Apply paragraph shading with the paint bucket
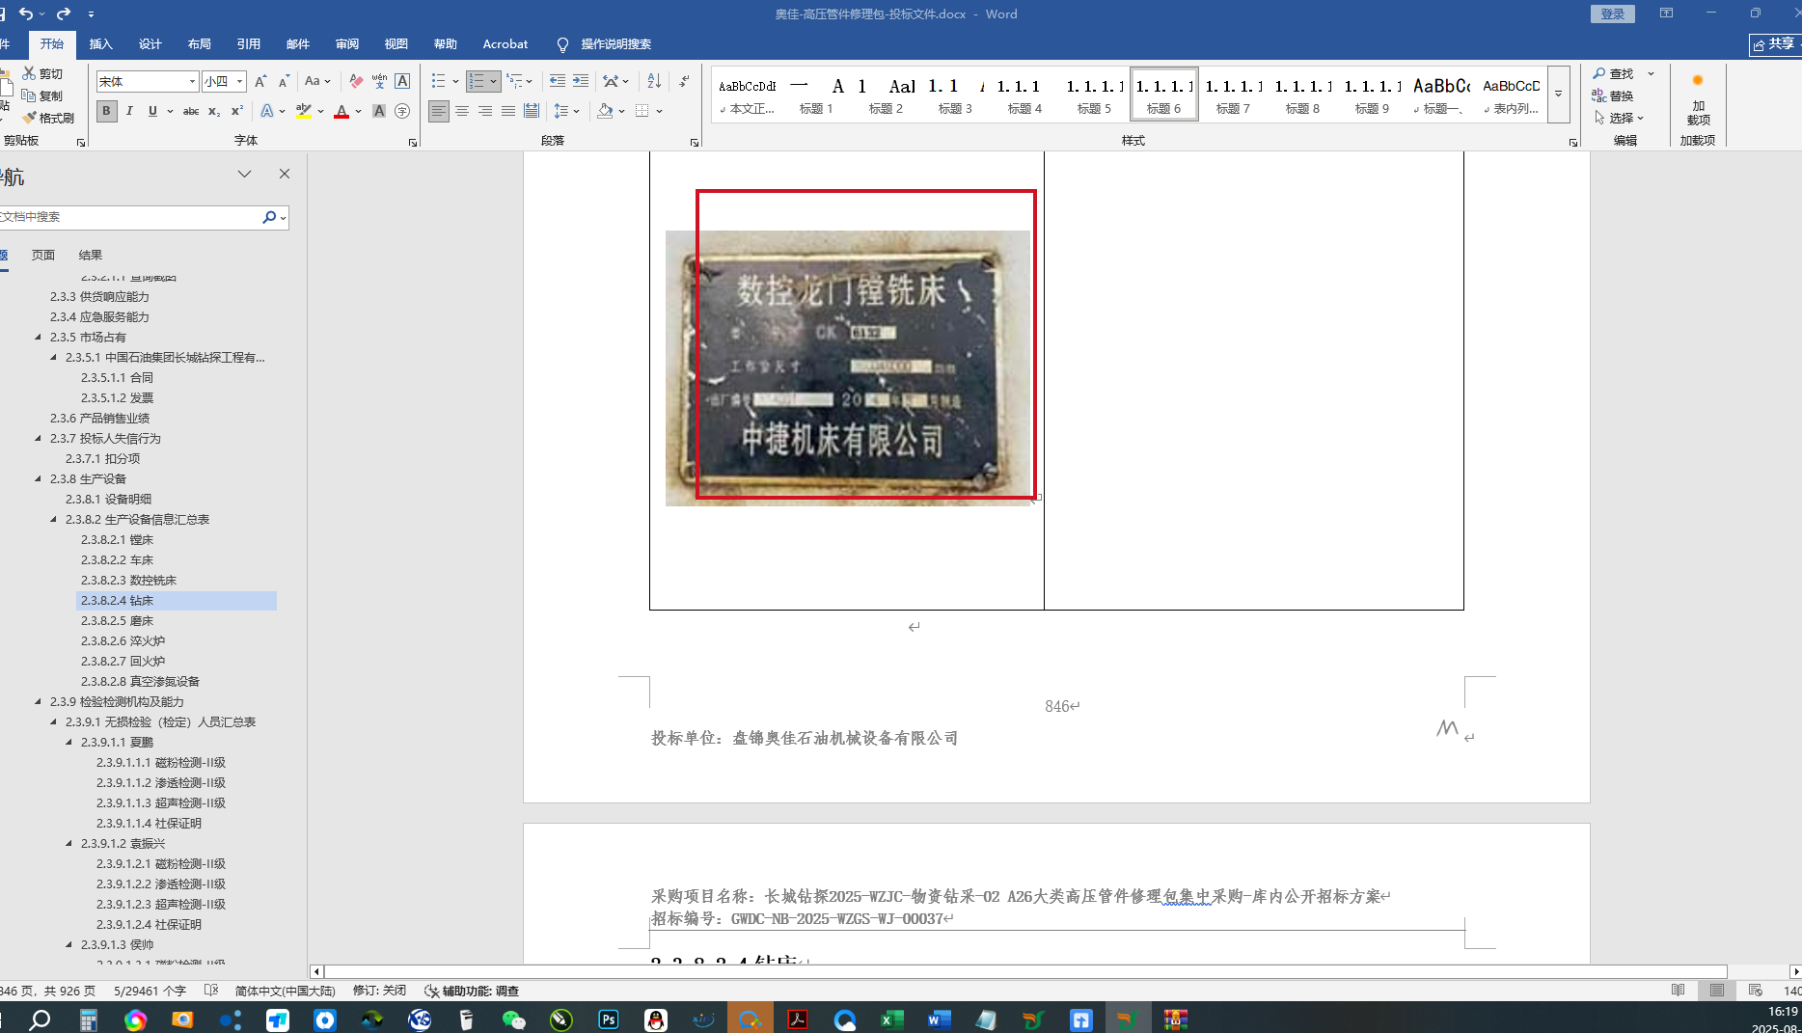The height and width of the screenshot is (1033, 1802). coord(605,111)
